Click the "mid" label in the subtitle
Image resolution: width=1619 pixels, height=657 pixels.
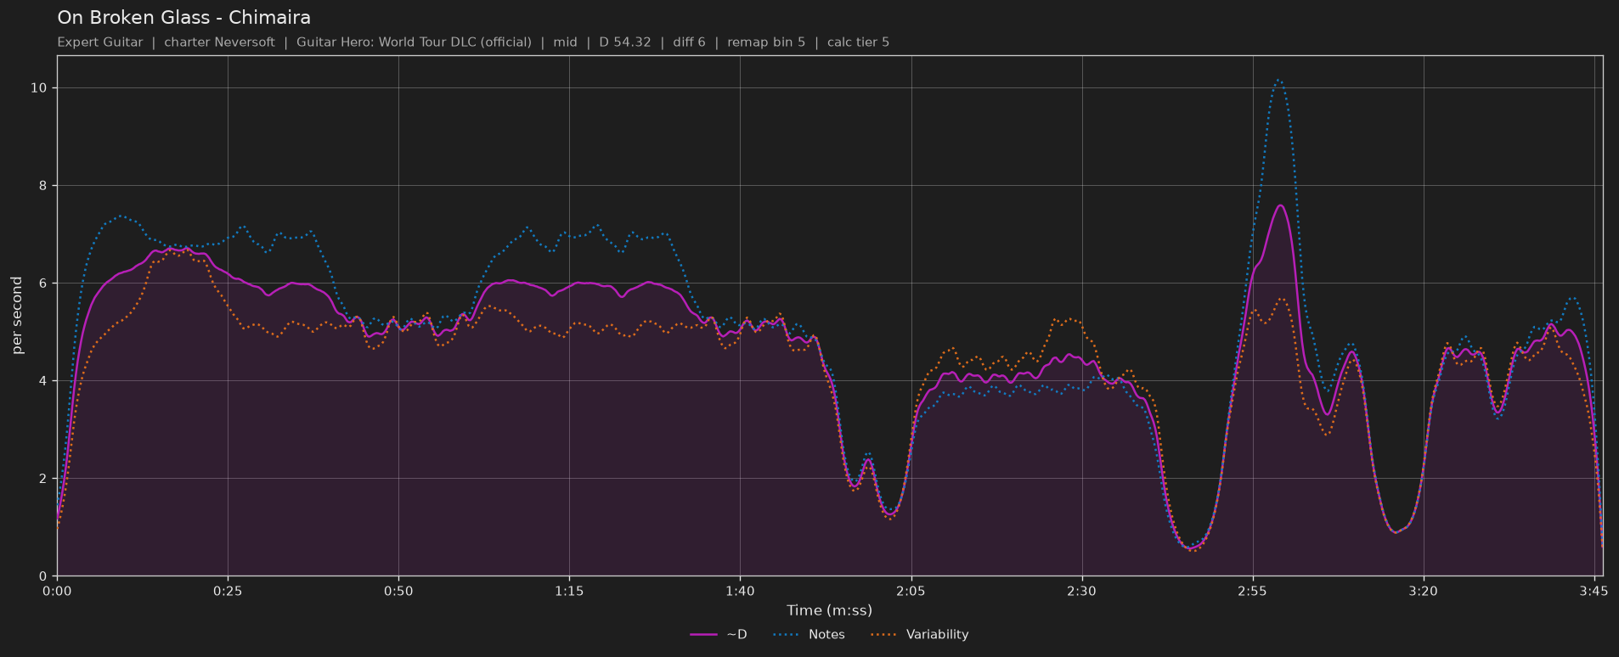point(565,42)
